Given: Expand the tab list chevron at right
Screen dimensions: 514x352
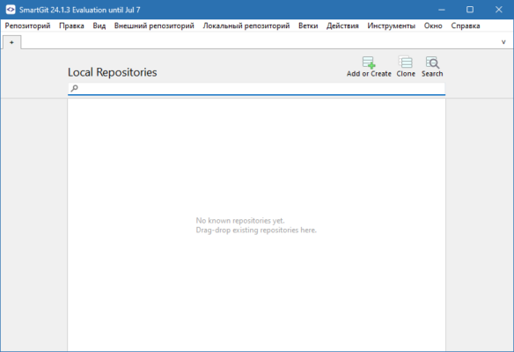Looking at the screenshot, I should (503, 42).
